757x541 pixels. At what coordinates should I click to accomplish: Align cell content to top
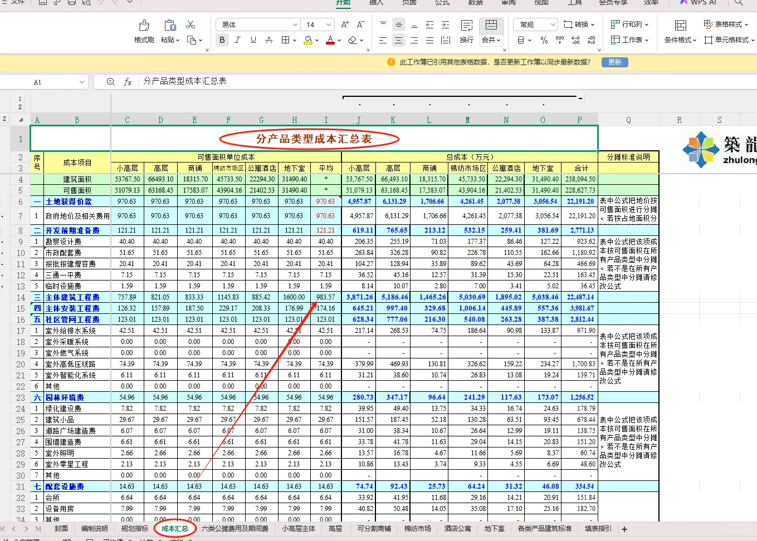coord(383,24)
